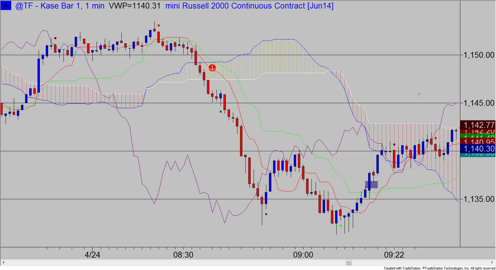Viewport: 496px width, 270px height.
Task: Click the 08:30 time axis label
Action: [183, 255]
